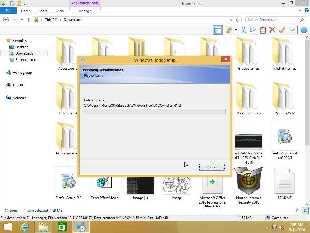Open the File menu in Explorer
The image size is (310, 233).
coord(8,11)
